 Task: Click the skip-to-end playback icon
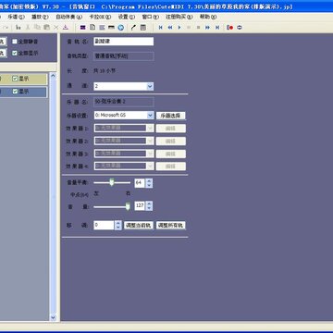coord(217,28)
